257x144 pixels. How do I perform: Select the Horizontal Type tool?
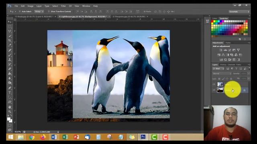click(x=10, y=93)
